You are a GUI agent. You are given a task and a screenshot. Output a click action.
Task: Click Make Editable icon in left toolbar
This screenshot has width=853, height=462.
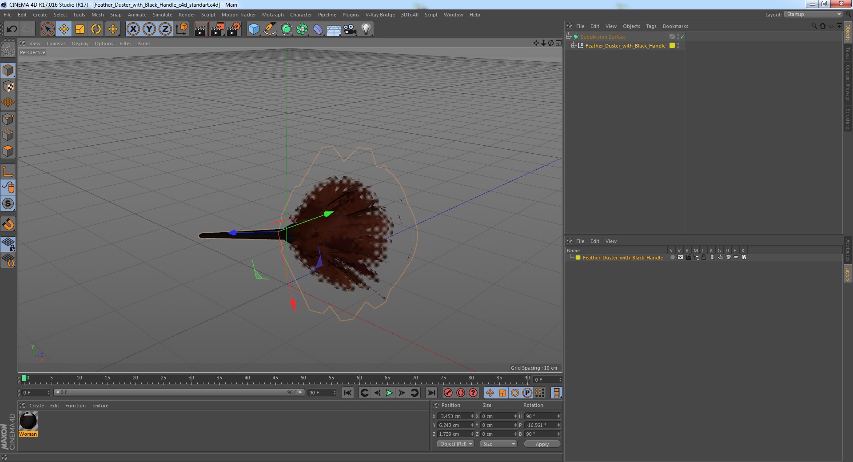[x=8, y=50]
